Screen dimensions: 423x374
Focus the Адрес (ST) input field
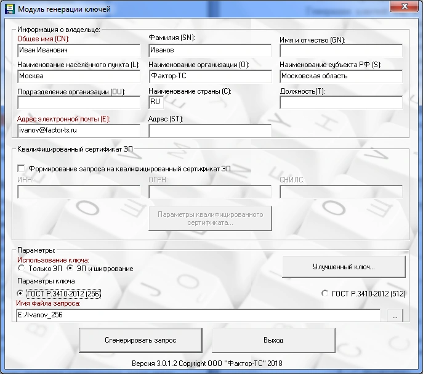click(210, 131)
